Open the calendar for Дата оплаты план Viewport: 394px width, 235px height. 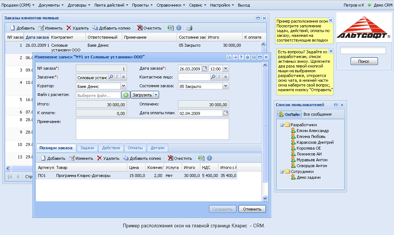[225, 113]
